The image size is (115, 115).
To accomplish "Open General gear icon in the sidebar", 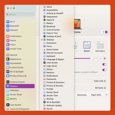I will click(8, 55).
